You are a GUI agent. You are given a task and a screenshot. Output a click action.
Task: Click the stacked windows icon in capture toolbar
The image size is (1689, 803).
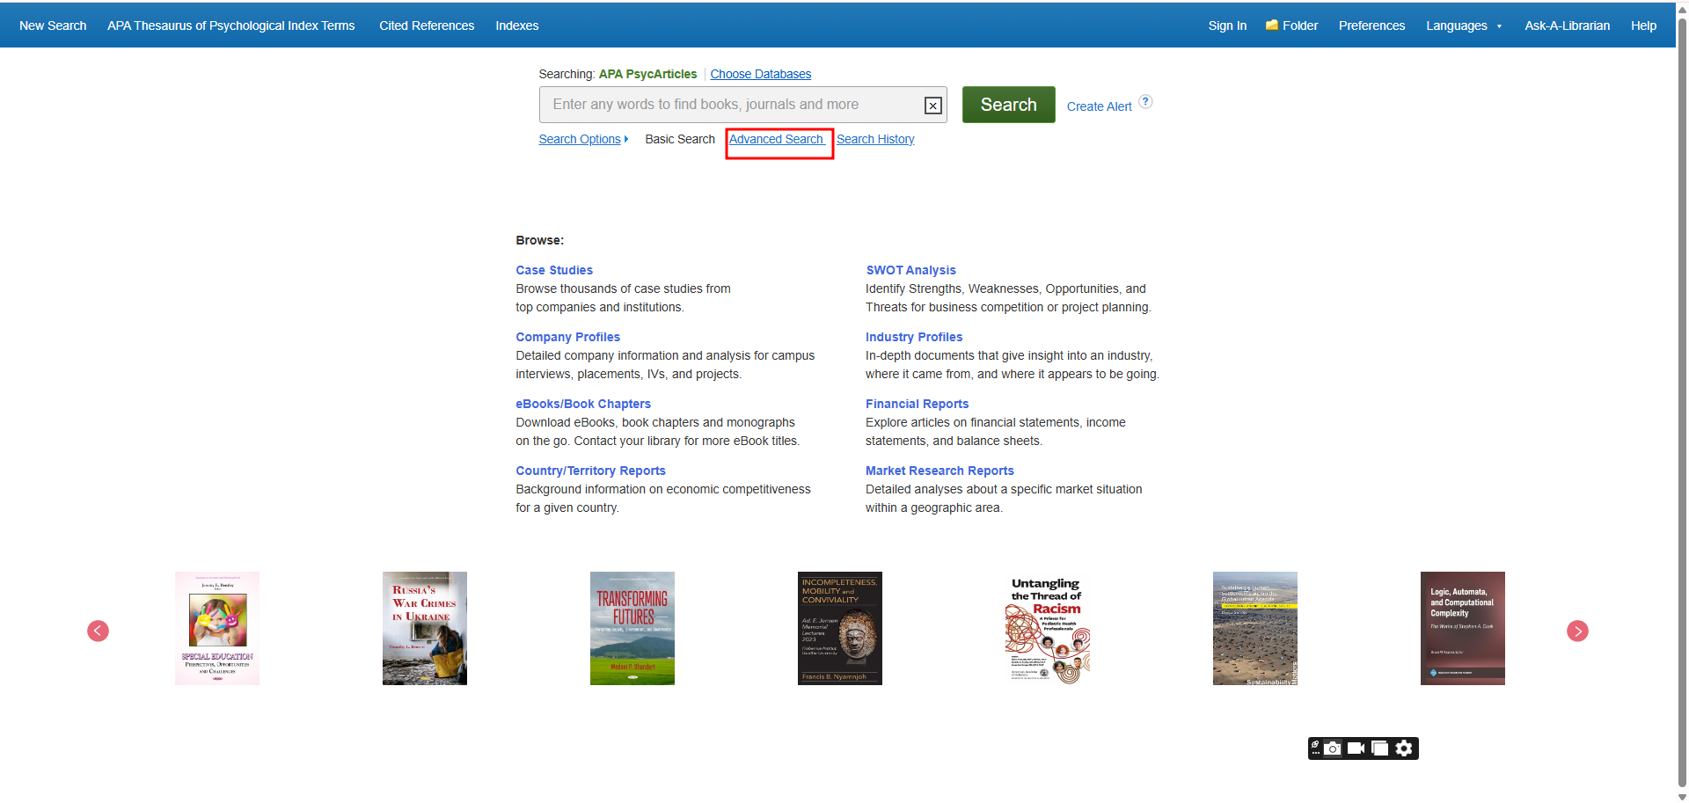click(x=1380, y=748)
